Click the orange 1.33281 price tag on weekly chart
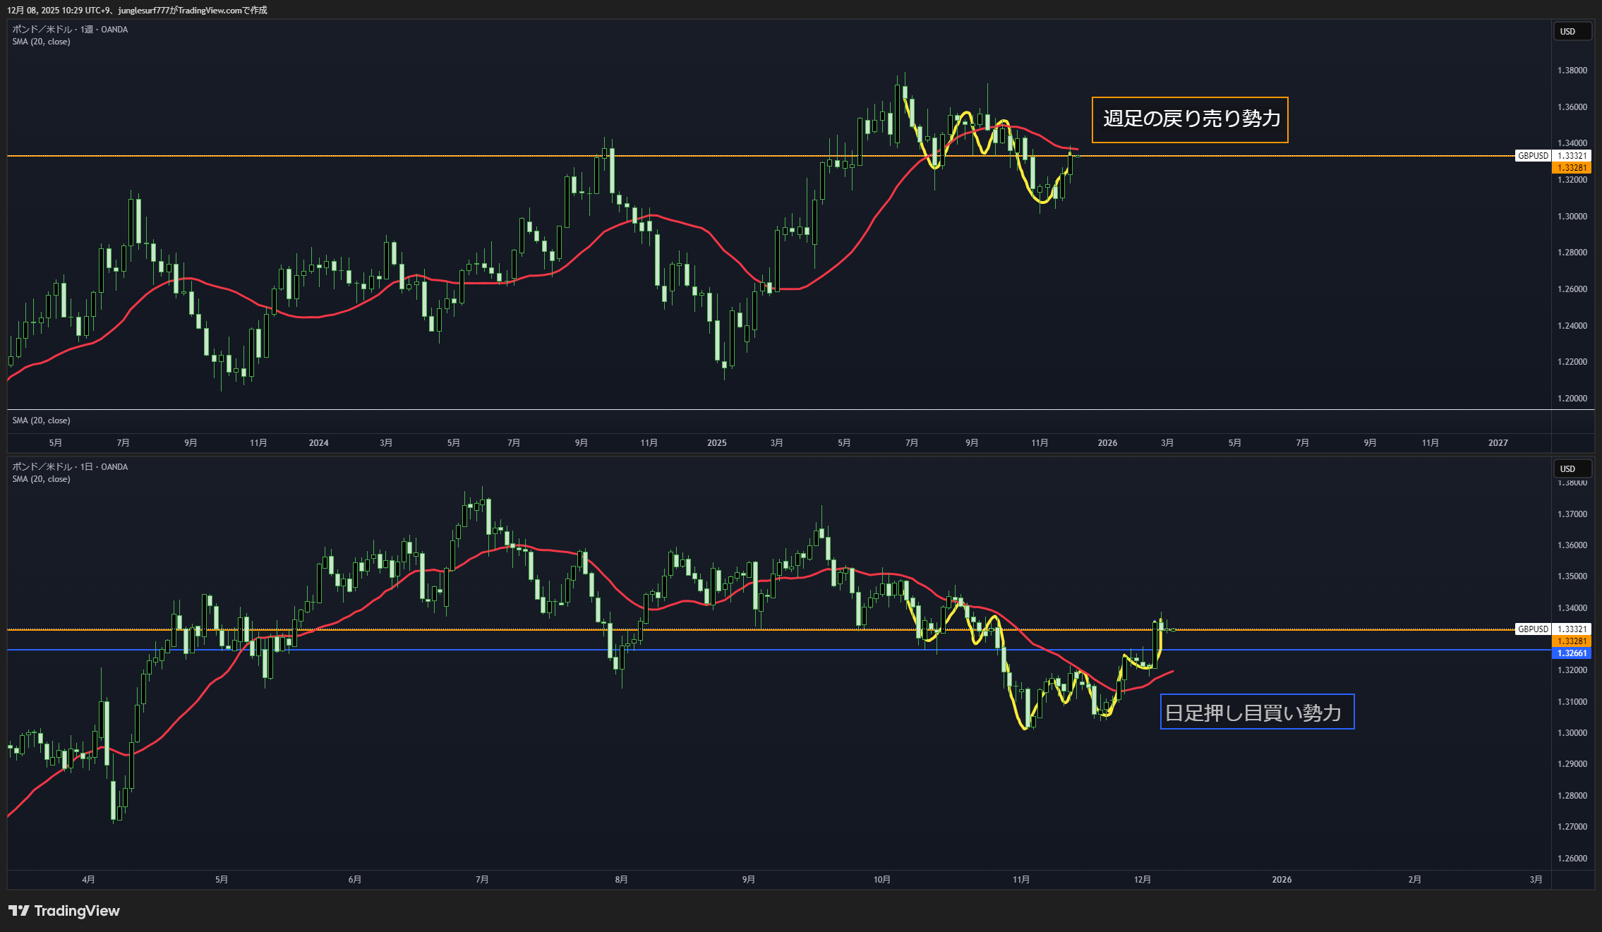This screenshot has height=932, width=1602. pyautogui.click(x=1572, y=168)
